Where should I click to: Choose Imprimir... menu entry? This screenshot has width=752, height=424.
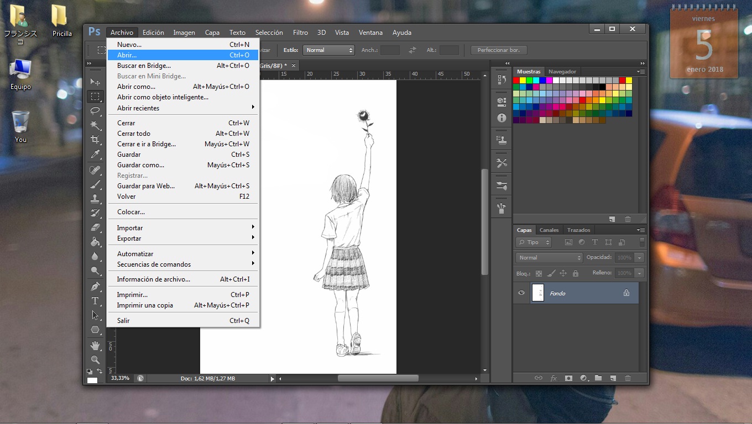tap(182, 295)
